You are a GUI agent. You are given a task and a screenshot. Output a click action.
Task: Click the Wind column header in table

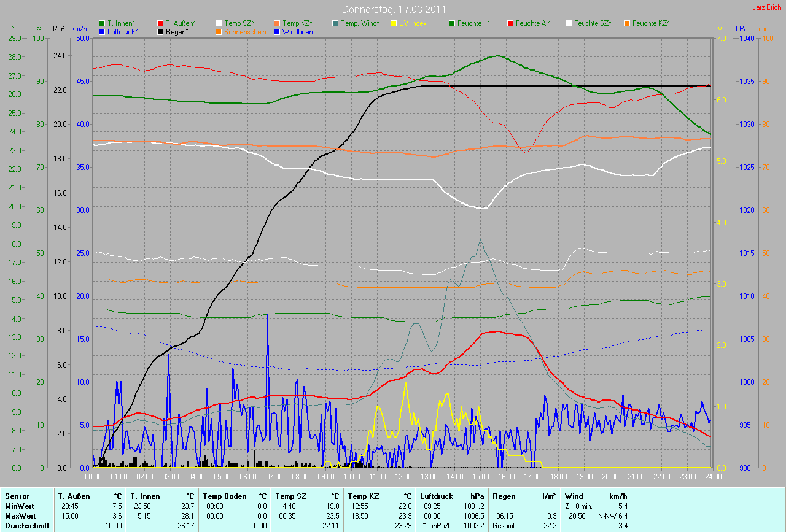(574, 496)
